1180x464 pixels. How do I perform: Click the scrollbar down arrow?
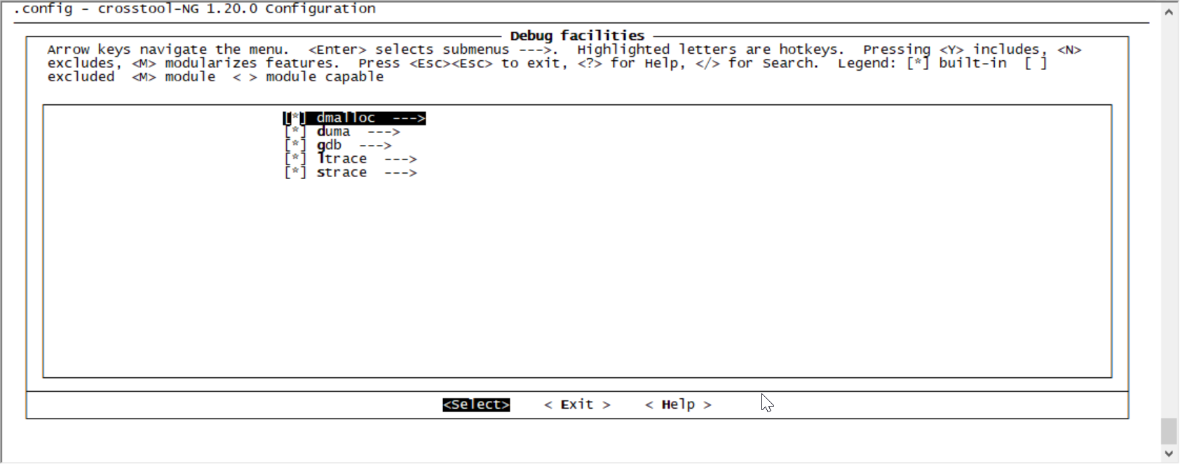coord(1169,454)
